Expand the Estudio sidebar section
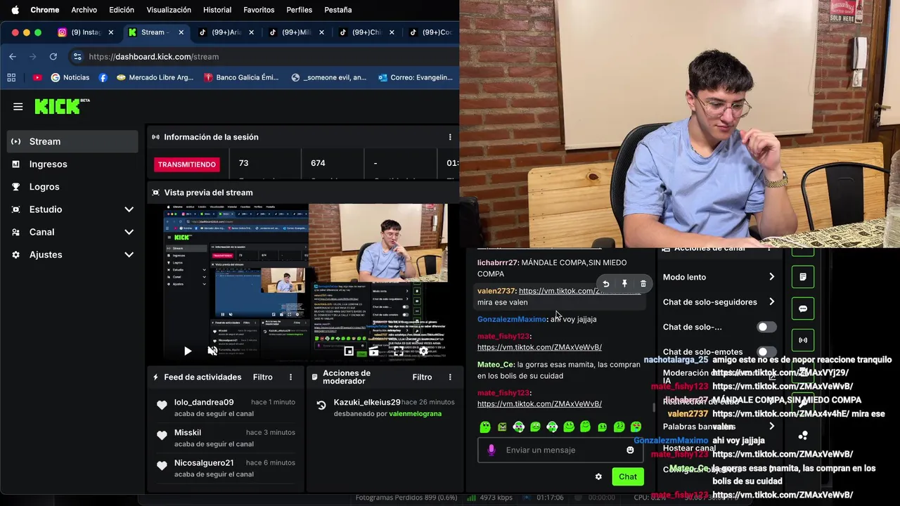This screenshot has height=506, width=900. click(x=74, y=209)
